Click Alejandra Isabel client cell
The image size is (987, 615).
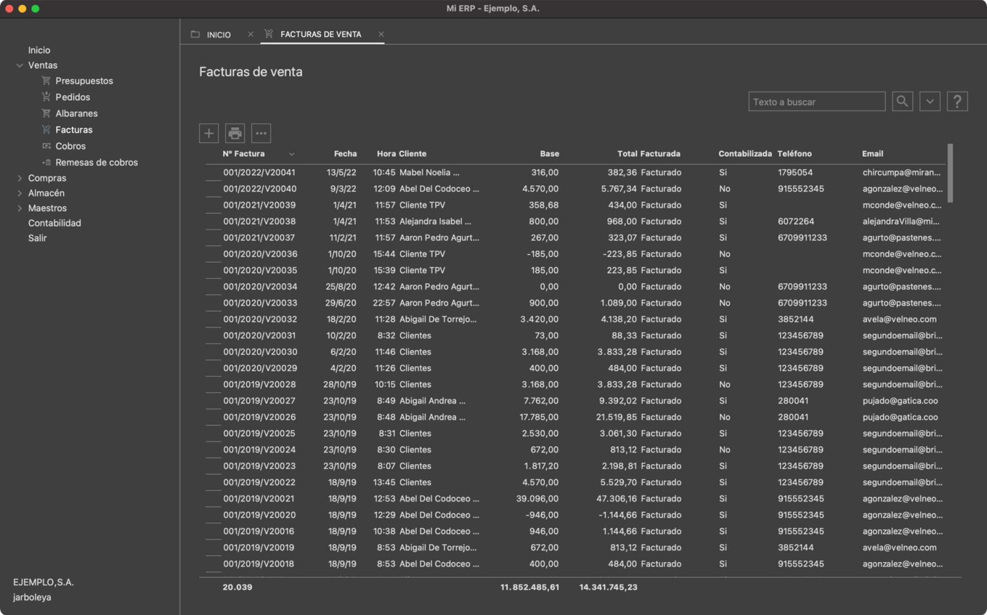point(435,221)
